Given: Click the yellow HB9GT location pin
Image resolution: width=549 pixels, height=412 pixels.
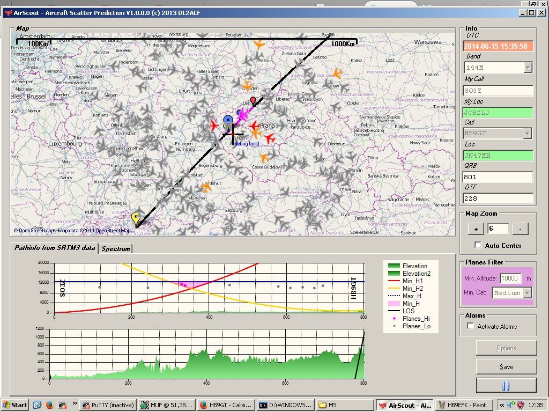Looking at the screenshot, I should click(136, 219).
